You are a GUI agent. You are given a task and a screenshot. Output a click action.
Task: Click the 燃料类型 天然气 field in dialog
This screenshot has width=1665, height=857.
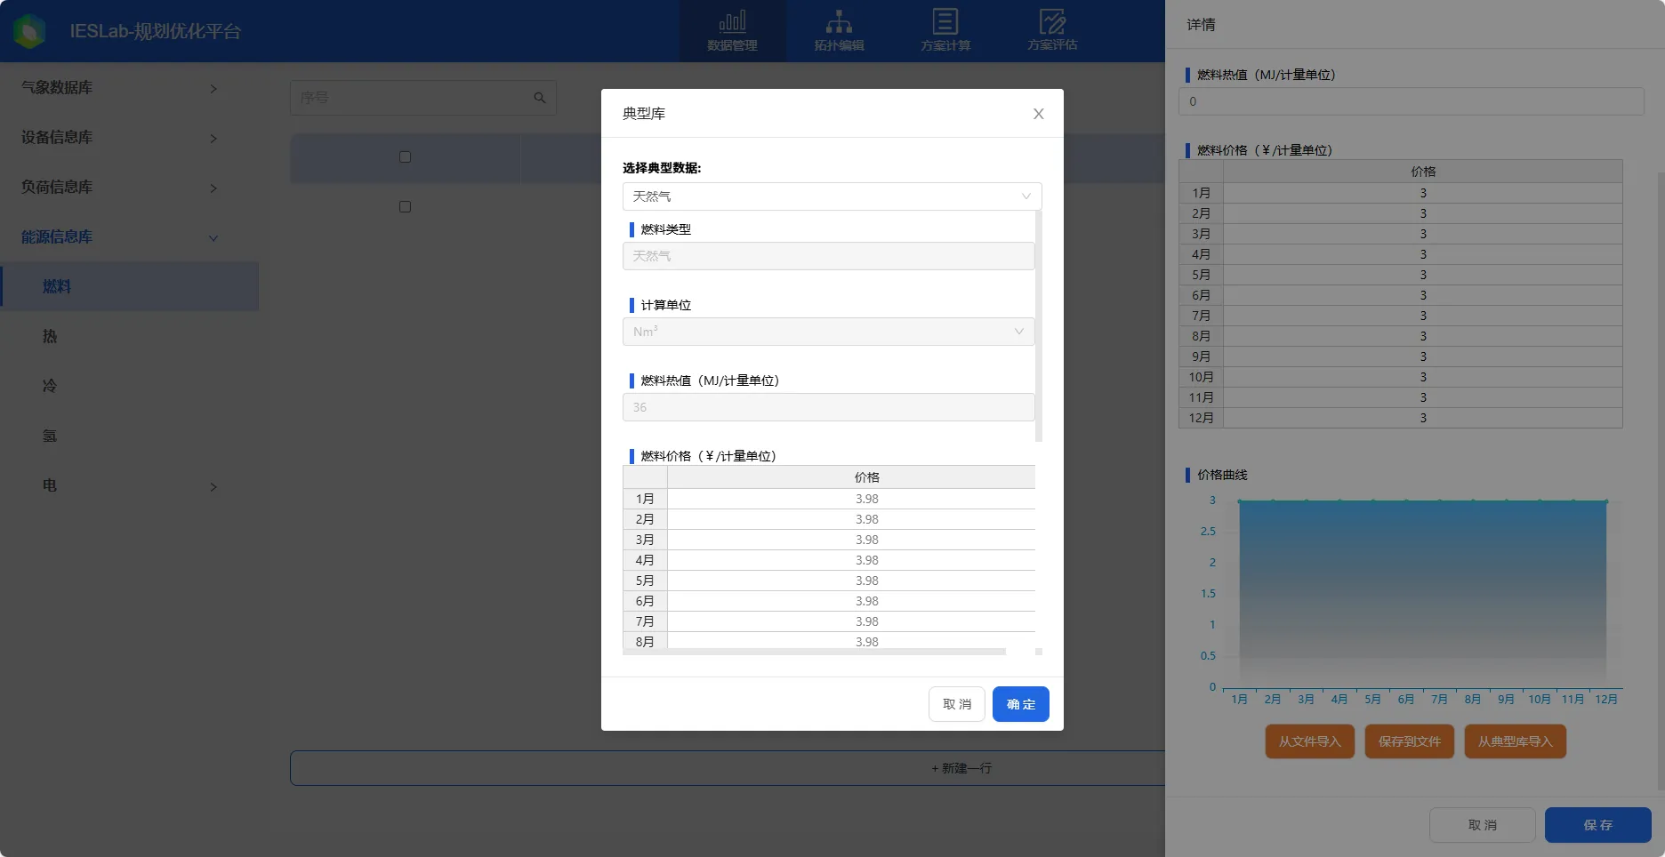[x=828, y=256]
